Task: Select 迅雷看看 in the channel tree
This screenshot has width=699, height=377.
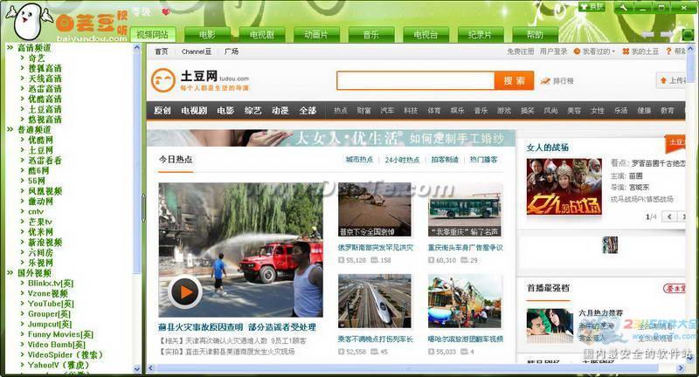Action: click(x=45, y=161)
